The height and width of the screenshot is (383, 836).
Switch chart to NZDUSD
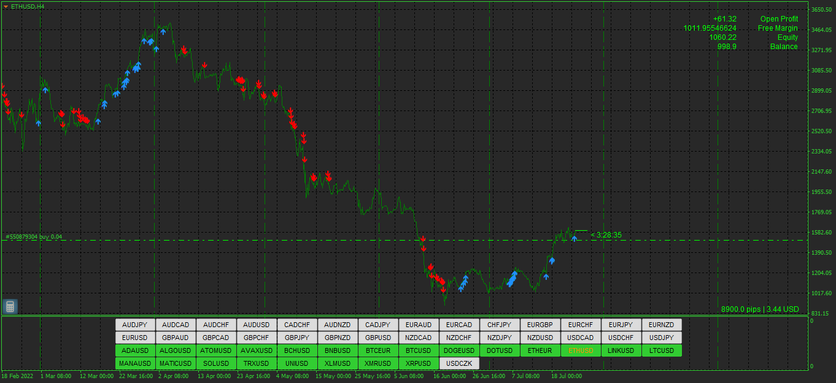point(540,338)
